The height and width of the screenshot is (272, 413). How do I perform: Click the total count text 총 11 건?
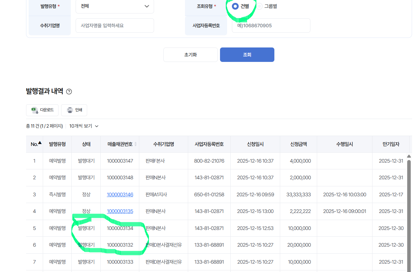coord(32,126)
